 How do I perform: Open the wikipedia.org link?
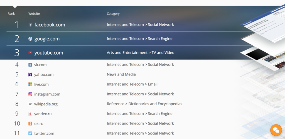[46, 104]
